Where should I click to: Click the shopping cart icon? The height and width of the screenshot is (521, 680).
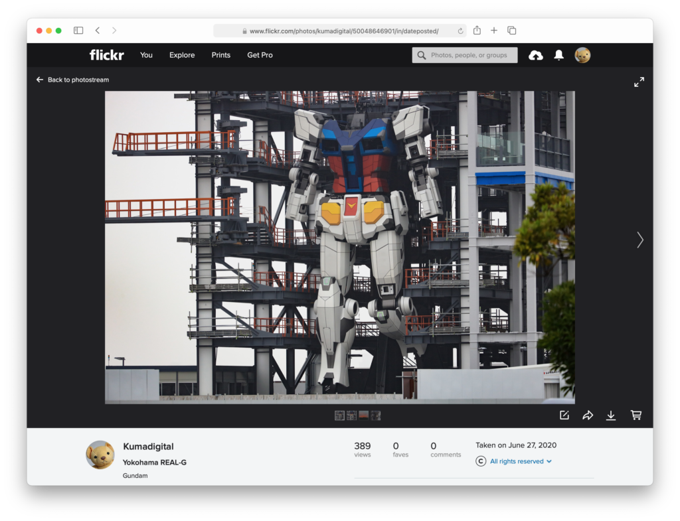click(636, 415)
